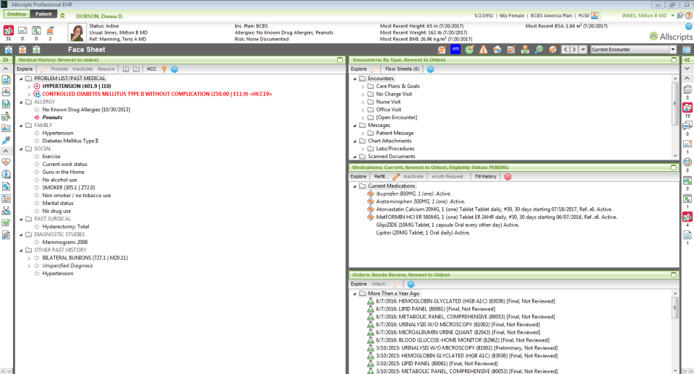Select the Peanuts allergy entry

pos(52,117)
